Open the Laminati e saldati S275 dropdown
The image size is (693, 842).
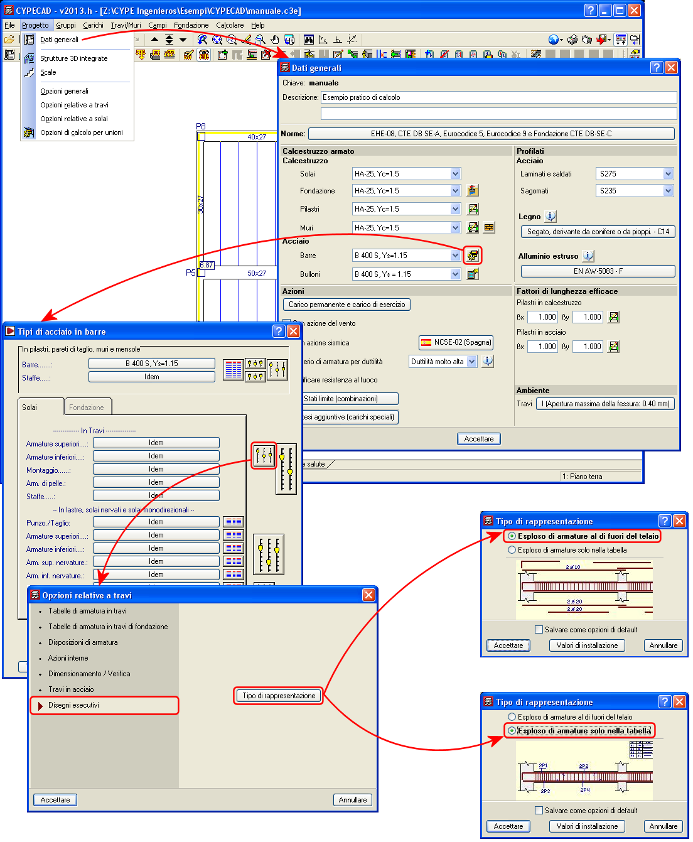pyautogui.click(x=668, y=173)
